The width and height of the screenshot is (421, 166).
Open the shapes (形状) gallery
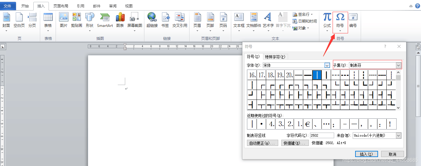tap(90, 21)
